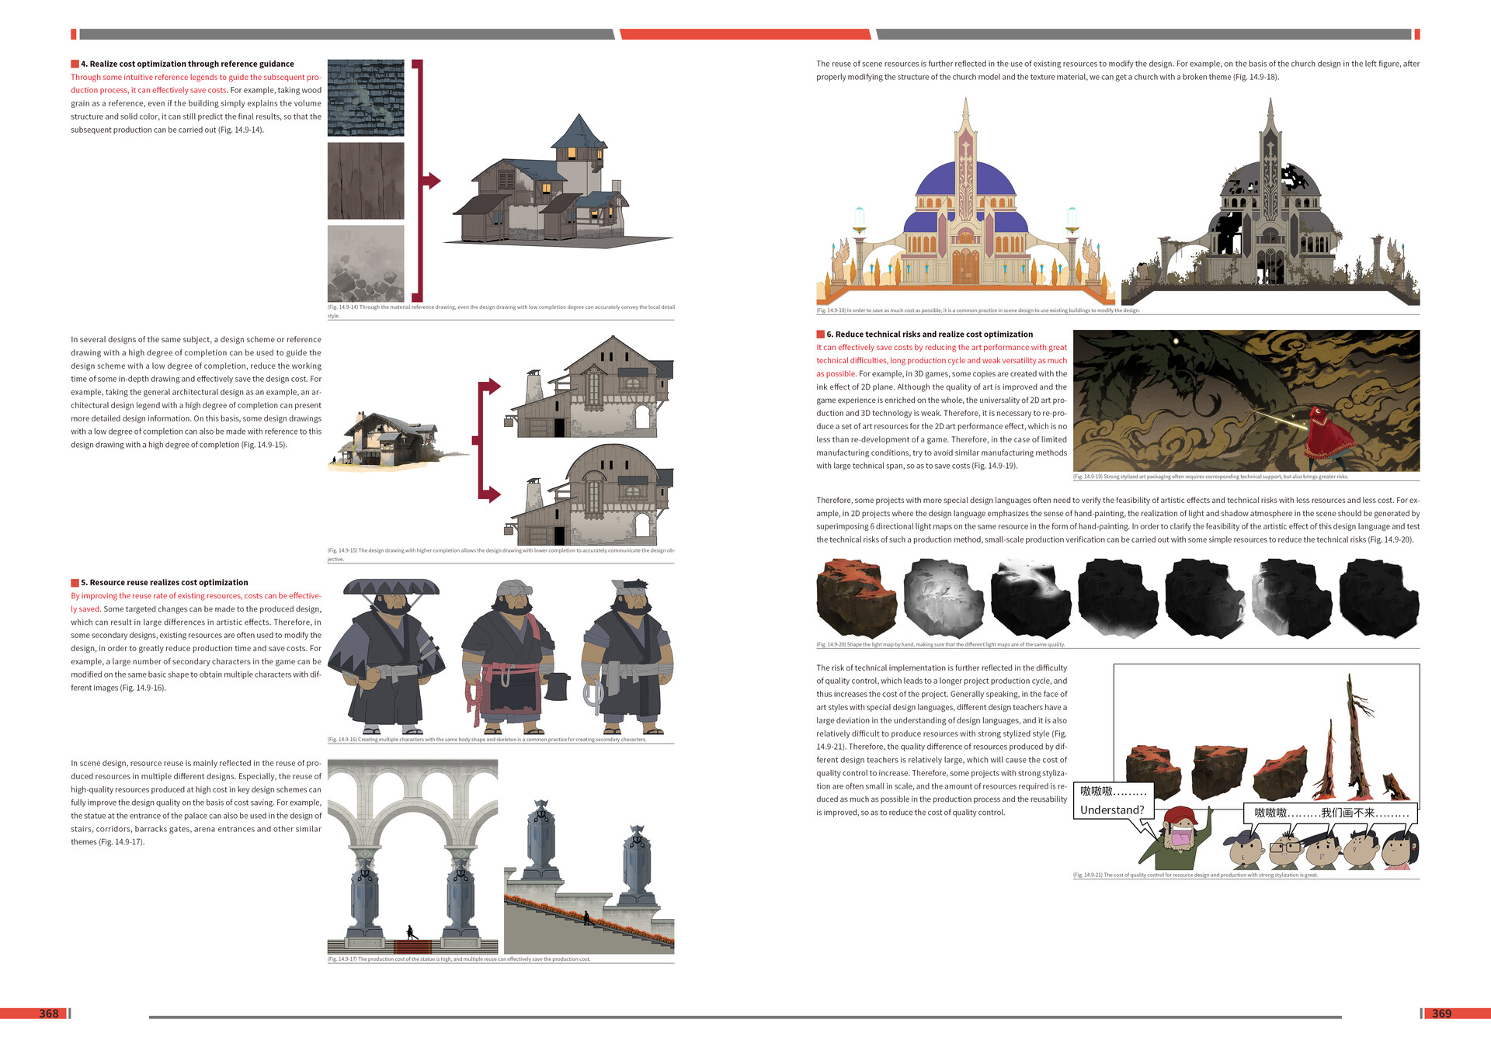Click page number 369
1491x1054 pixels.
point(1441,1014)
